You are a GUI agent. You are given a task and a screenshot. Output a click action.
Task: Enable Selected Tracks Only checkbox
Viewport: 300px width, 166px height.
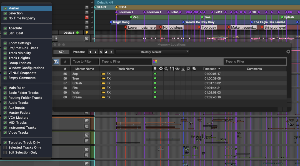(x=5, y=147)
